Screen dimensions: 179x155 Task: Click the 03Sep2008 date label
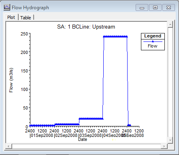[90, 135]
